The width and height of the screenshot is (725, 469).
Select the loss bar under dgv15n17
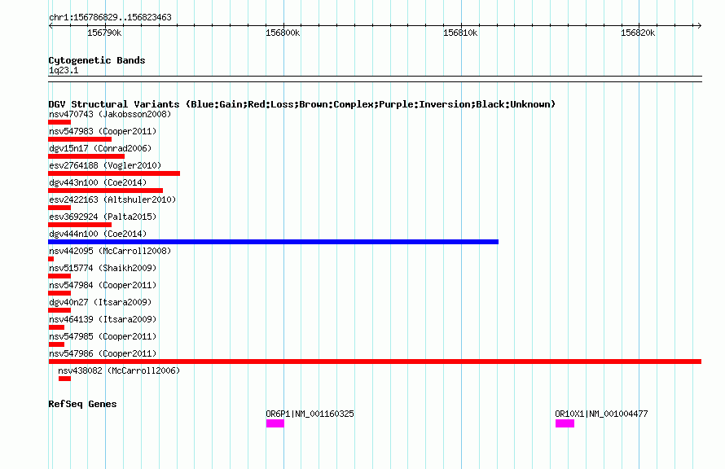(x=86, y=156)
